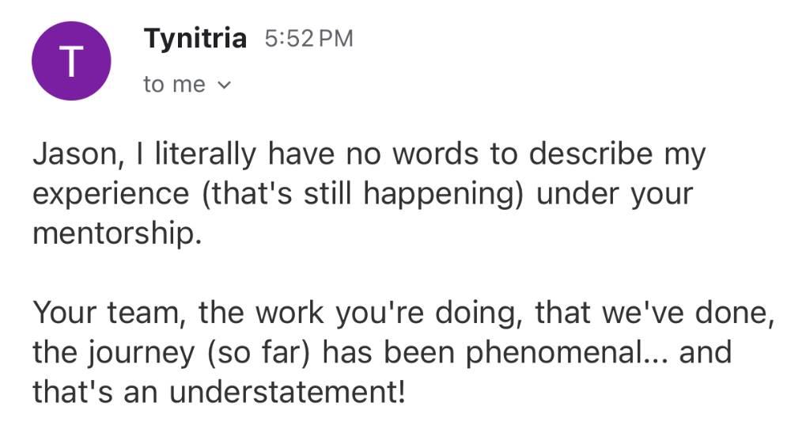This screenshot has height=433, width=791.
Task: Click 'Your team' at second paragraph start
Action: click(110, 313)
